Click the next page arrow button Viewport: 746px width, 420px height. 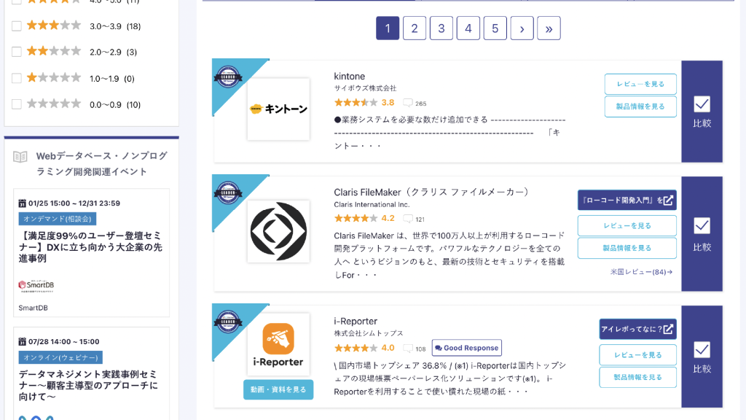coord(522,28)
